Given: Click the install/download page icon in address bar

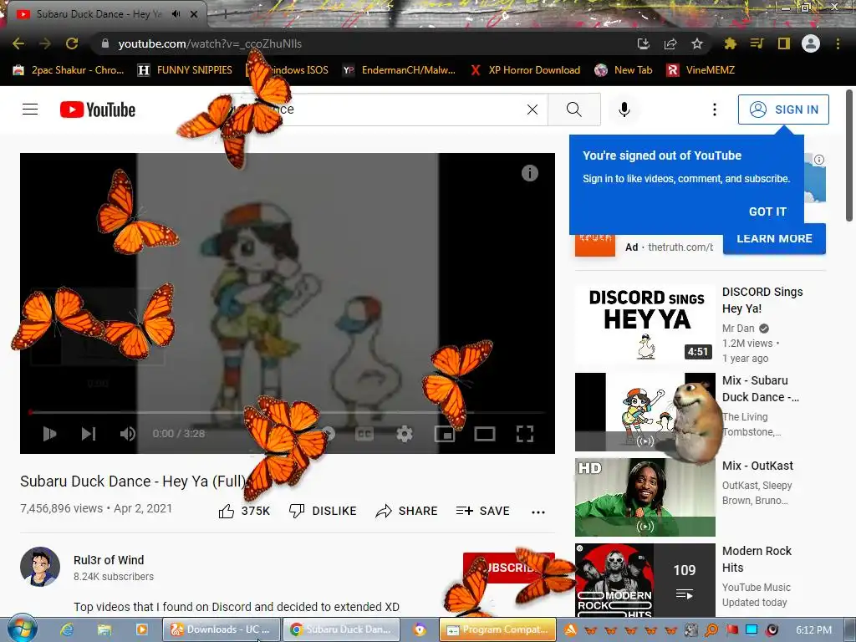Looking at the screenshot, I should pos(644,43).
